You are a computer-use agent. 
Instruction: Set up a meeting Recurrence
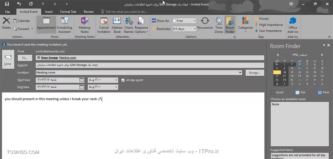(205, 23)
